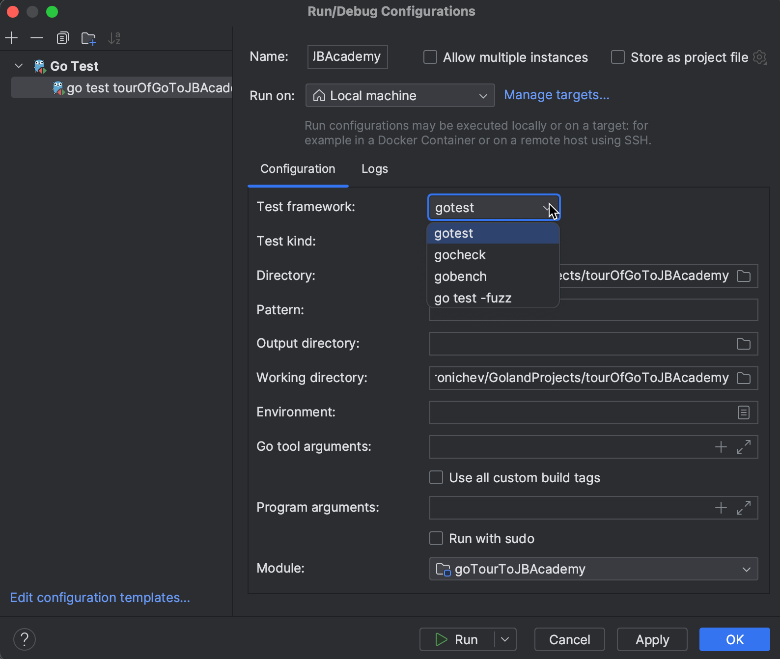The image size is (780, 659).
Task: Click the Remove Configuration minus icon
Action: coord(37,38)
